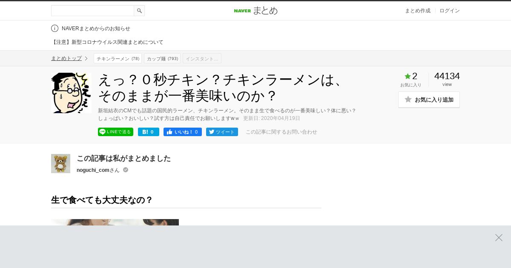This screenshot has height=268, width=511.
Task: Close the bottom banner with X
Action: pyautogui.click(x=499, y=237)
